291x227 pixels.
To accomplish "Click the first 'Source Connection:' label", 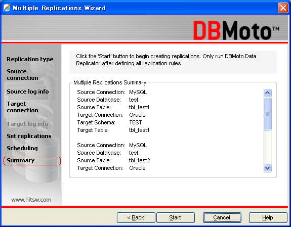I will (101, 92).
